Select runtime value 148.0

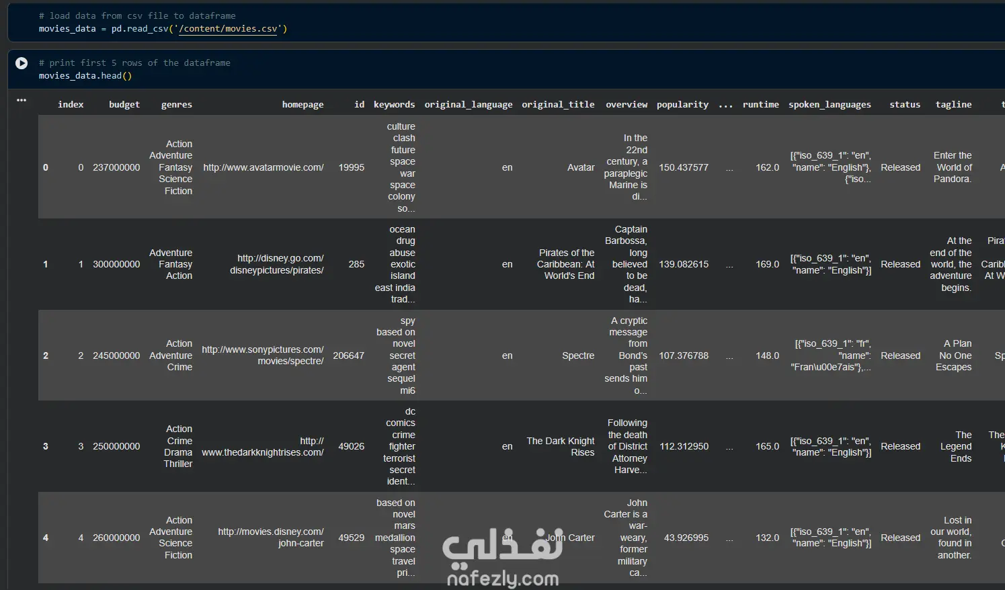768,355
